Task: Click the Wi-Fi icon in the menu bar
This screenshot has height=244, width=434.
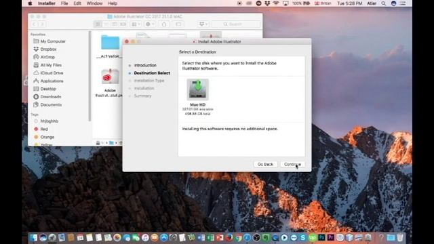Action: click(x=276, y=3)
